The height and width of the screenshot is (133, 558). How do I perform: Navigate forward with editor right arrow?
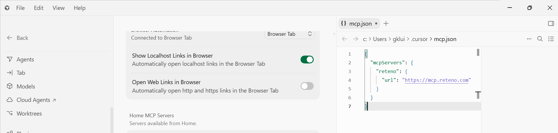(x=355, y=39)
